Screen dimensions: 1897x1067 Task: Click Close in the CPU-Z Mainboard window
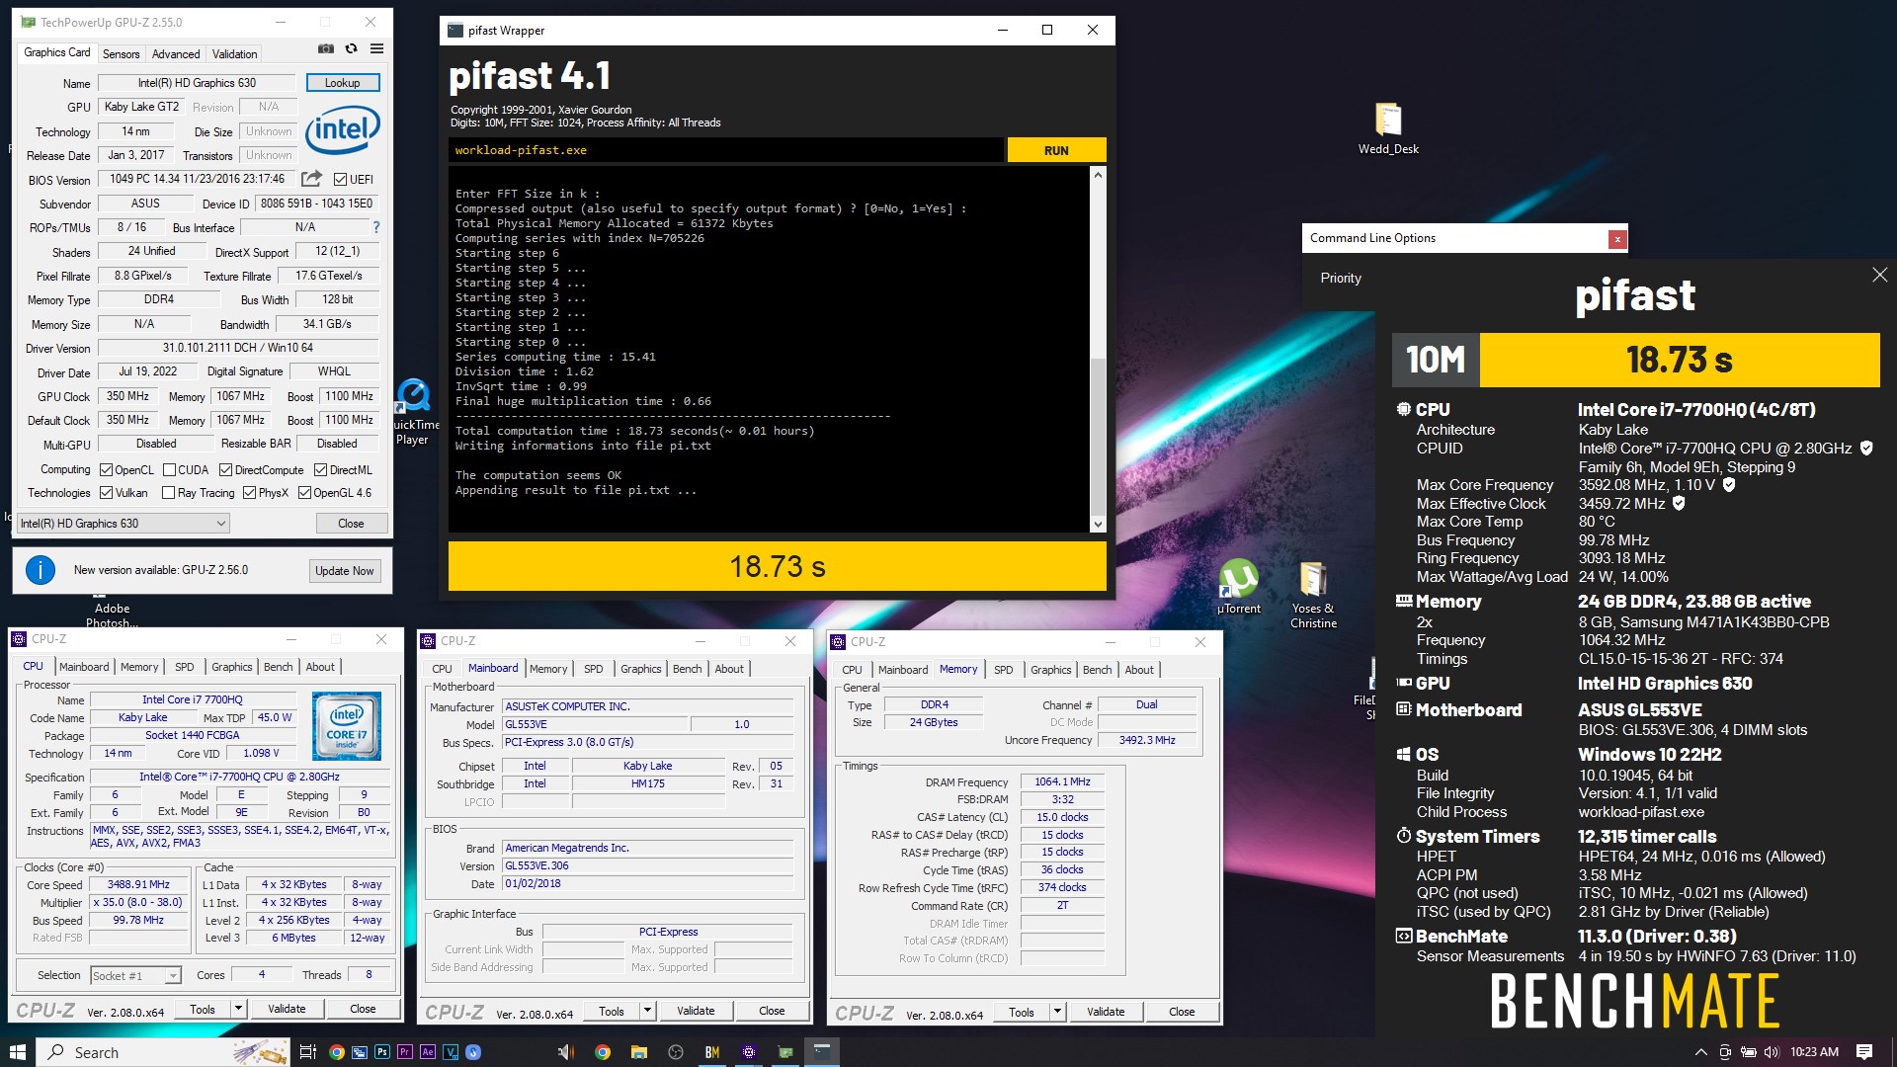coord(772,1011)
